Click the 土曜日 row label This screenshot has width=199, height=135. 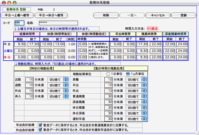[8, 51]
